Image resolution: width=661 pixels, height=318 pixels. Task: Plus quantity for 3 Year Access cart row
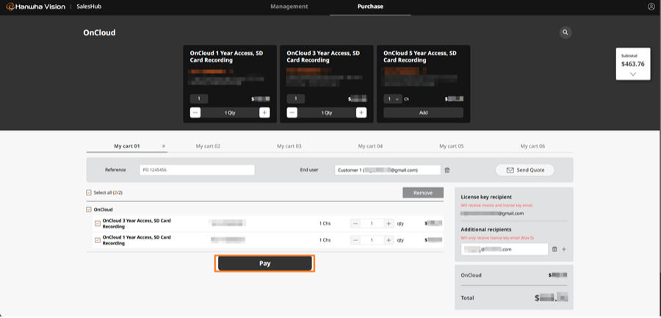[x=389, y=223]
